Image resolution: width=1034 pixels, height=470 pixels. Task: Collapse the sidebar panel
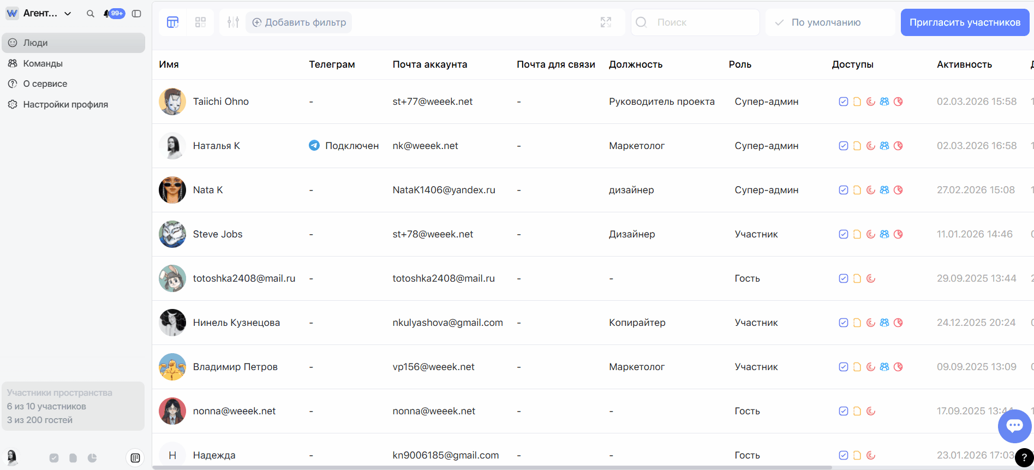136,14
